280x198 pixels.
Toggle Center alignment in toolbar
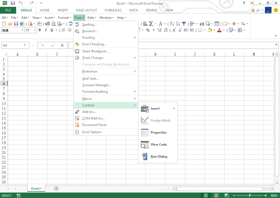(x=70, y=30)
